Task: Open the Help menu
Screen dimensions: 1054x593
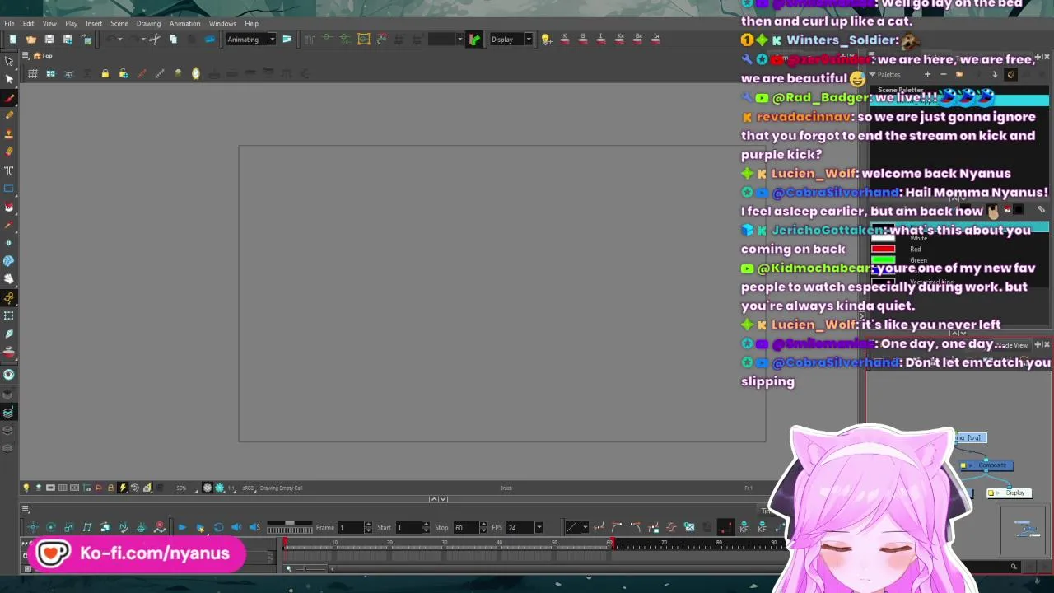Action: 251,23
